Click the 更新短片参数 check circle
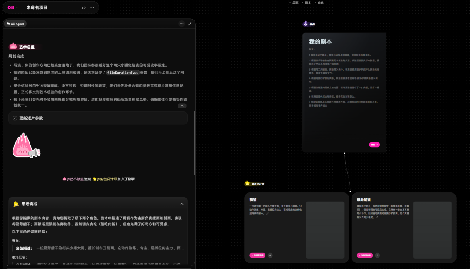Screen dimensions: 470x269 (x=15, y=118)
